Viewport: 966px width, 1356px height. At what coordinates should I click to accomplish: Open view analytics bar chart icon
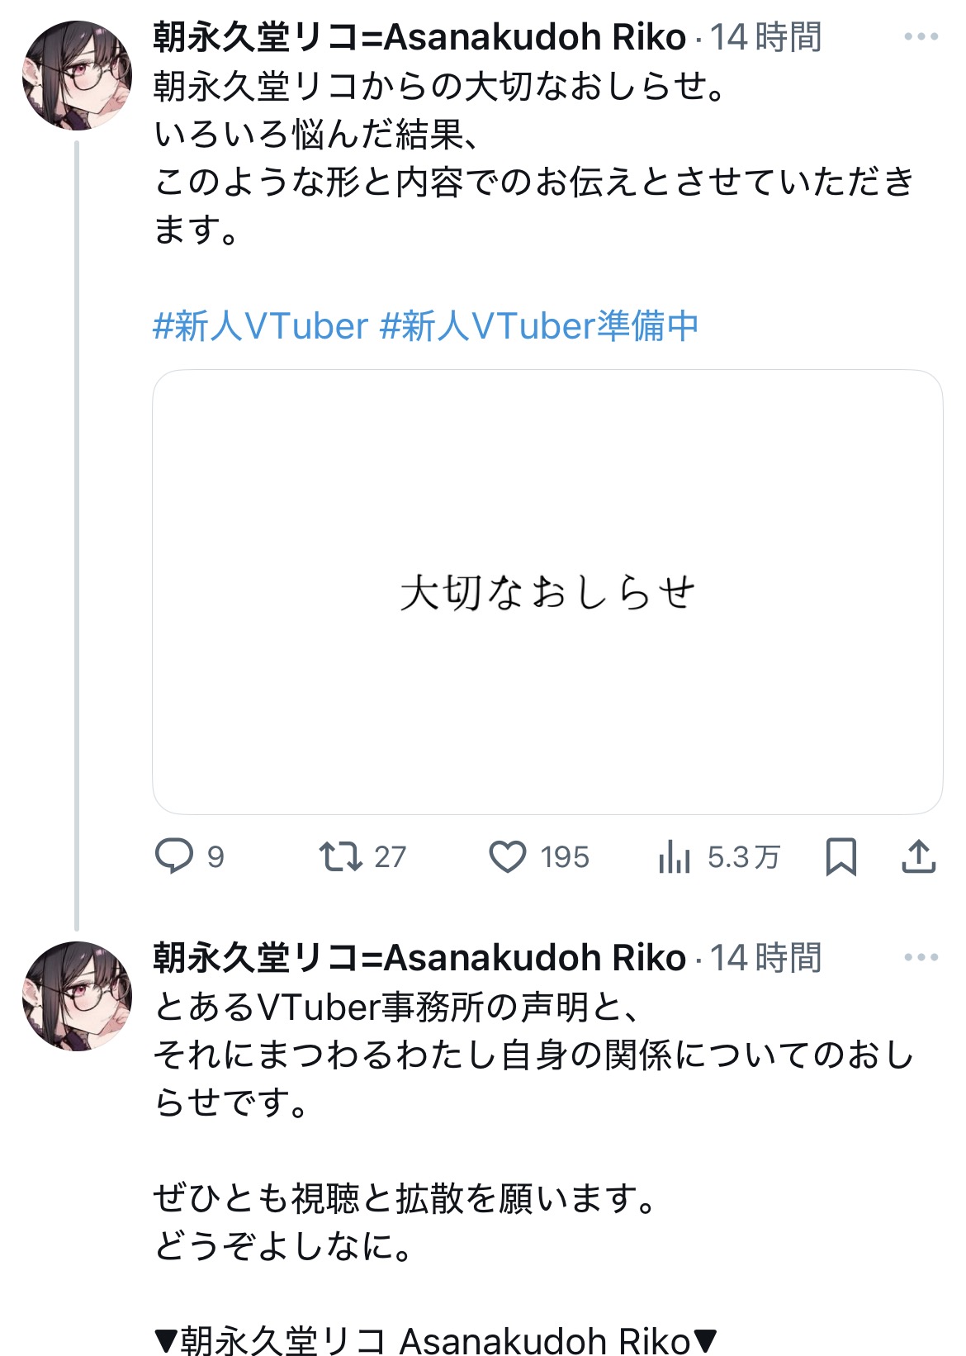coord(675,856)
